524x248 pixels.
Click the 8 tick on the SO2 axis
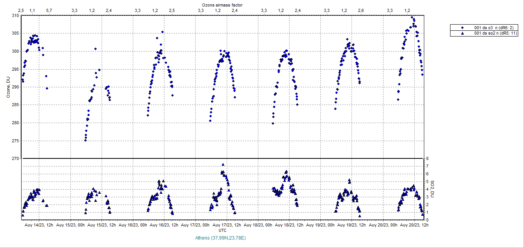(427, 158)
